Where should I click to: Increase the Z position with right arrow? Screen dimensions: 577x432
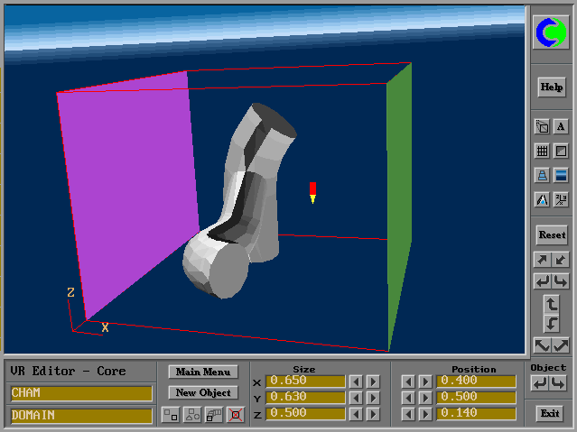[x=424, y=414]
